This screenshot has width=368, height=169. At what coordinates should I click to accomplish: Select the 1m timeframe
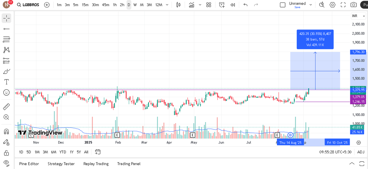[x=59, y=5]
